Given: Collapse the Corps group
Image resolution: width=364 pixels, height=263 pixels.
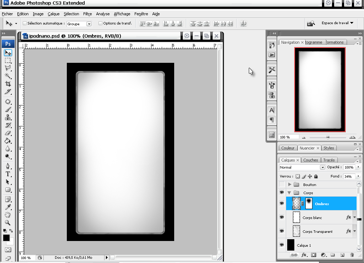Looking at the screenshot, I should tap(289, 193).
